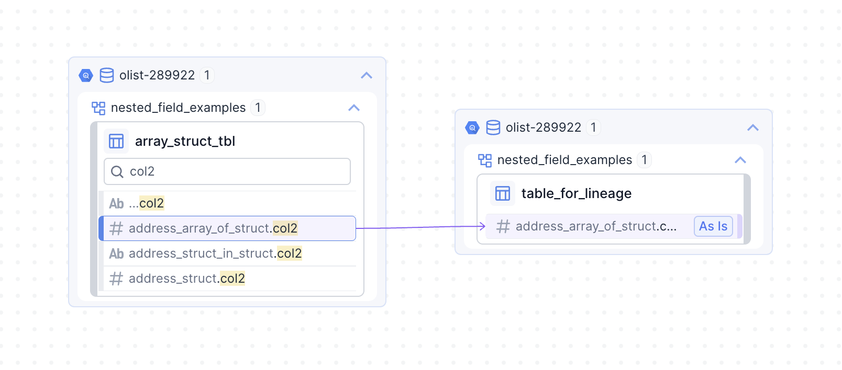The width and height of the screenshot is (842, 370).
Task: Collapse the left olist-289922 database group
Action: point(367,75)
